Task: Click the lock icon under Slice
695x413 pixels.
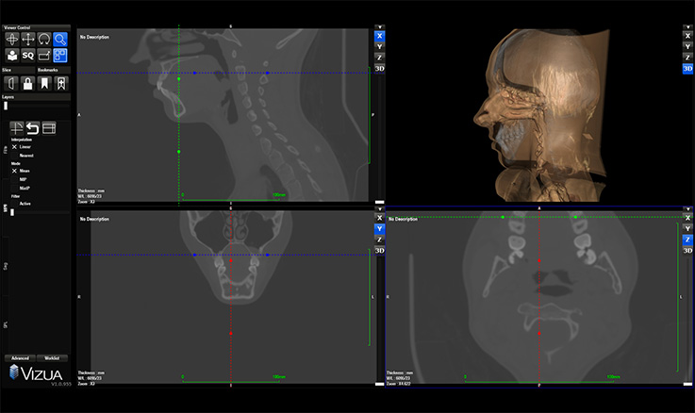Action: coord(28,83)
